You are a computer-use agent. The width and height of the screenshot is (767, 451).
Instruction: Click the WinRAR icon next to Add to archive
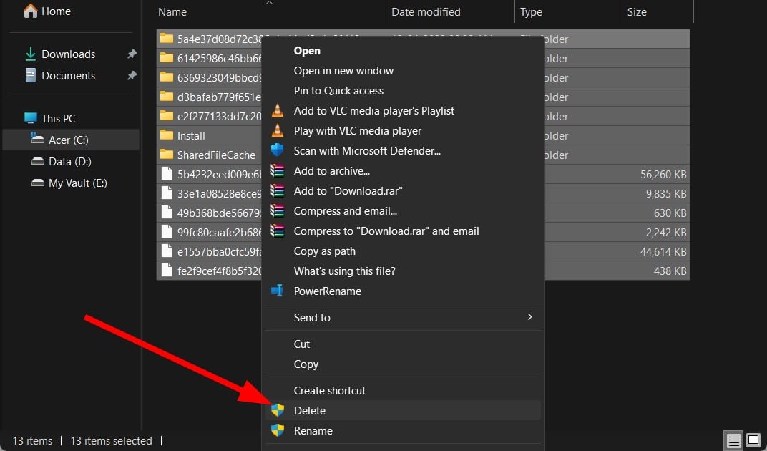278,170
